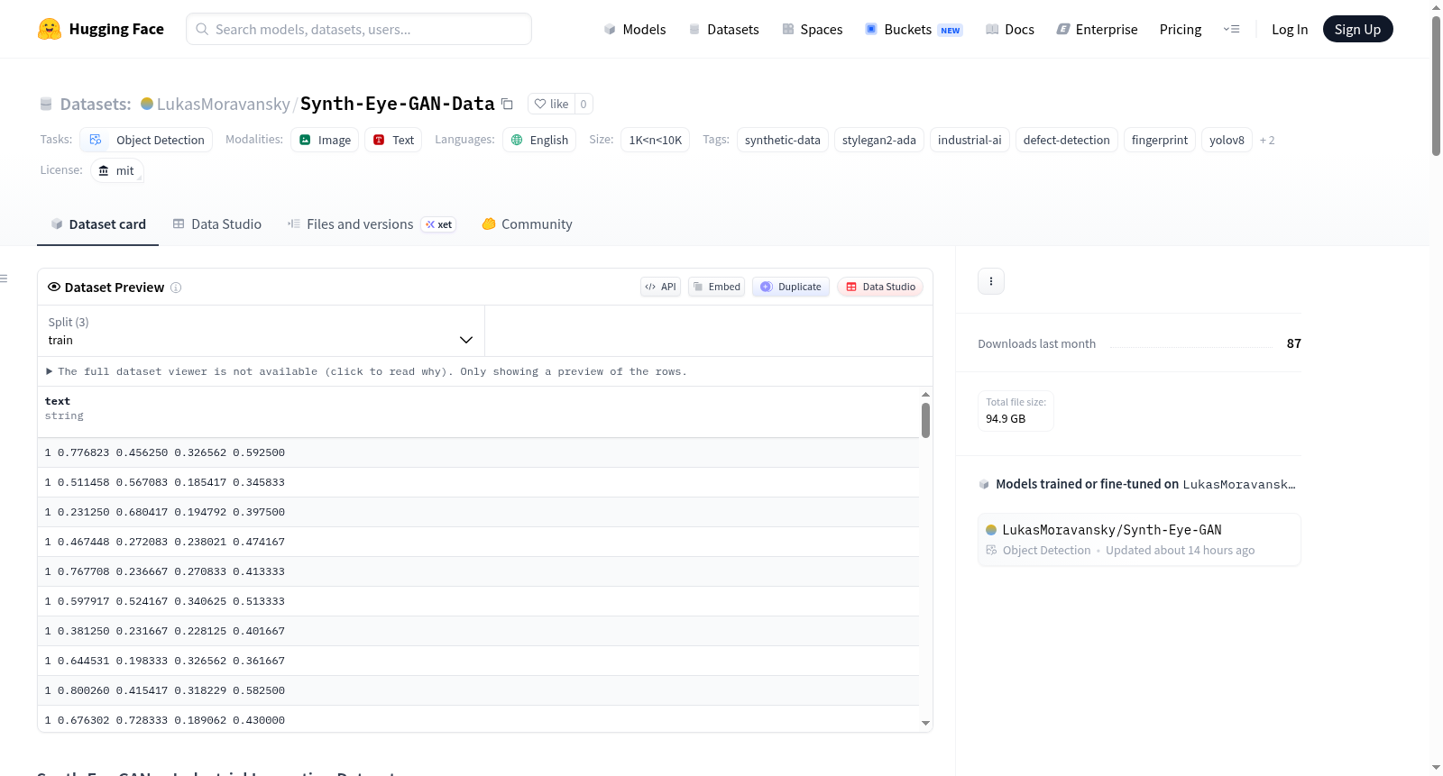Open the Spaces nav link

(x=812, y=30)
